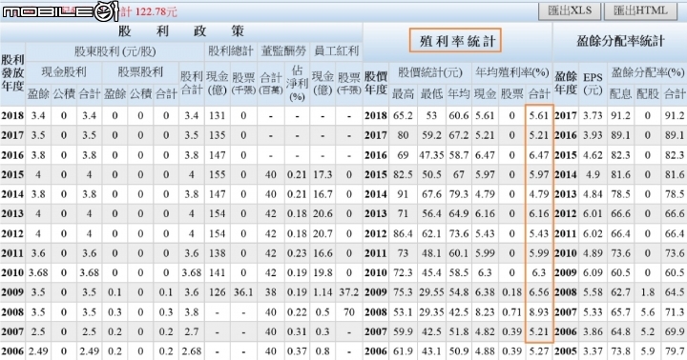Select the 65.2 highest price cell

click(403, 115)
